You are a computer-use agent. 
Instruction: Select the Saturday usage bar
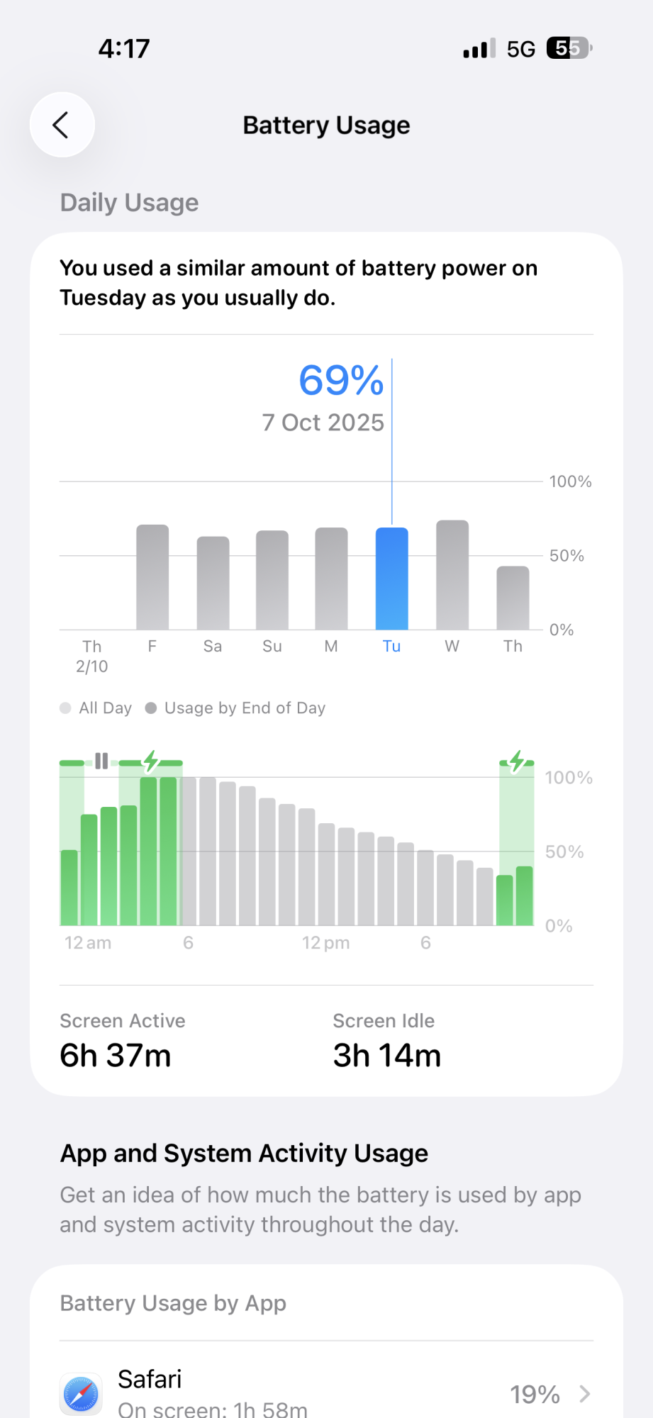[213, 583]
